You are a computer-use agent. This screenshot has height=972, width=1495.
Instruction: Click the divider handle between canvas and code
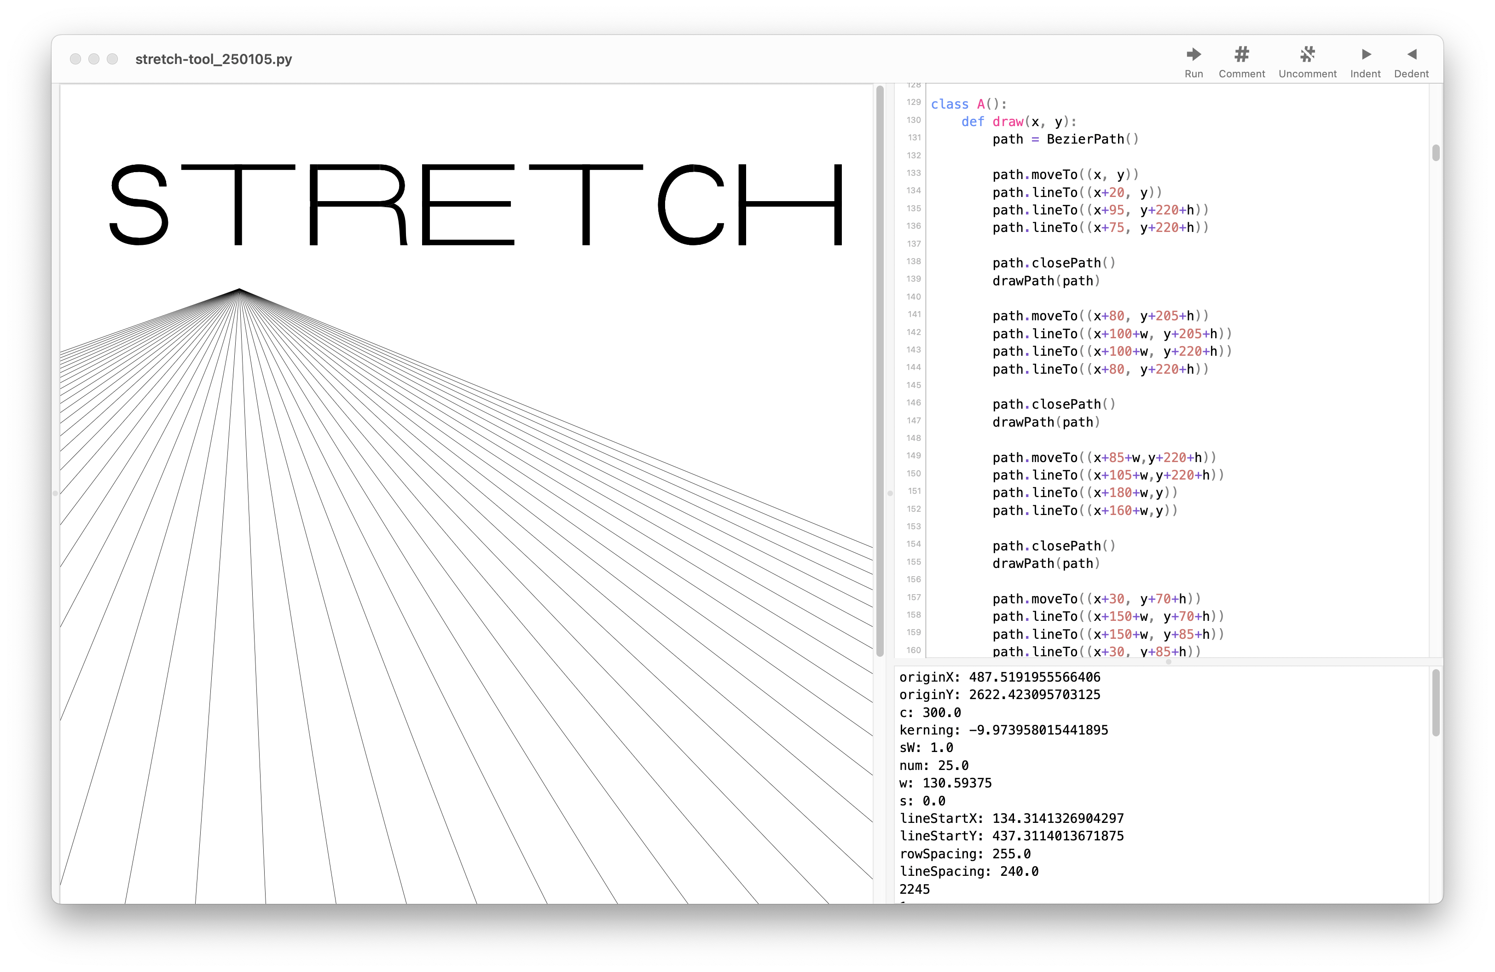tap(889, 493)
